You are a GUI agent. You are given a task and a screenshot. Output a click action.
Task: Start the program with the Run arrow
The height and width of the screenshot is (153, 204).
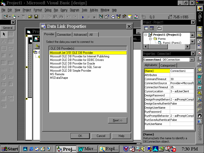coord(83,17)
